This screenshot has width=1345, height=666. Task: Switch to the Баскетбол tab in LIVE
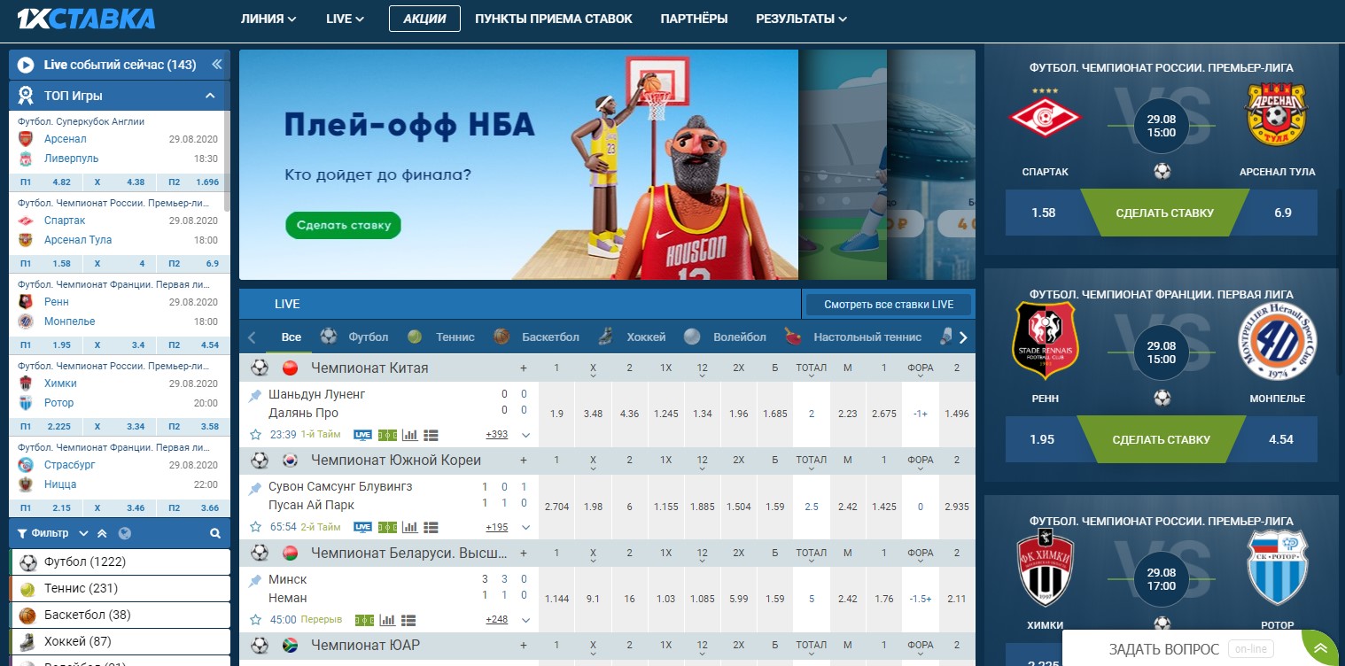537,337
